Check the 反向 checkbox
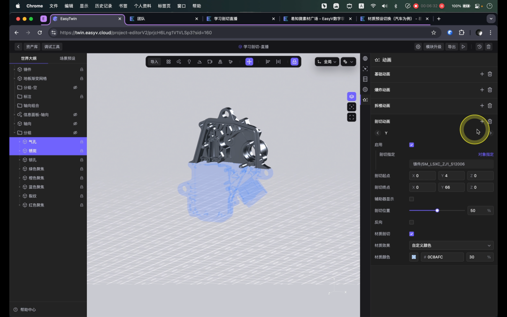 click(x=412, y=222)
